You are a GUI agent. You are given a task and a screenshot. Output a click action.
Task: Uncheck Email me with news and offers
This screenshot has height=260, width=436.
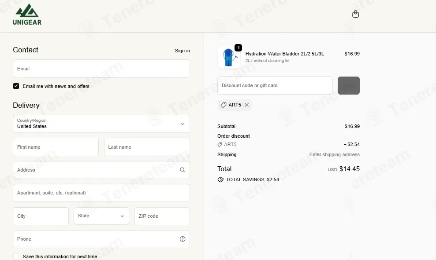16,86
